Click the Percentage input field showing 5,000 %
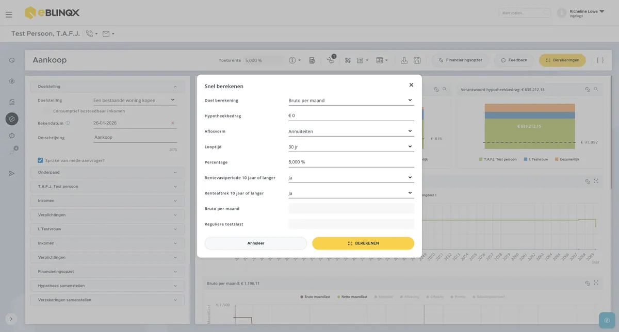 [351, 162]
